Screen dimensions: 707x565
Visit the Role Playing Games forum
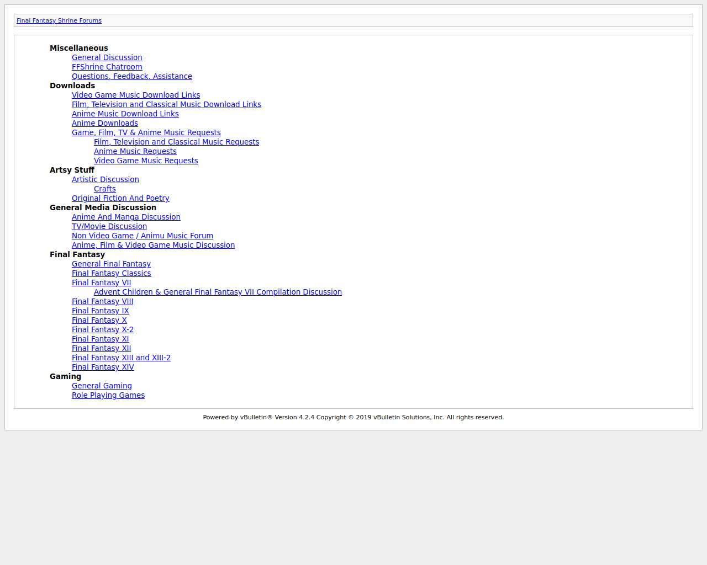[x=108, y=395]
